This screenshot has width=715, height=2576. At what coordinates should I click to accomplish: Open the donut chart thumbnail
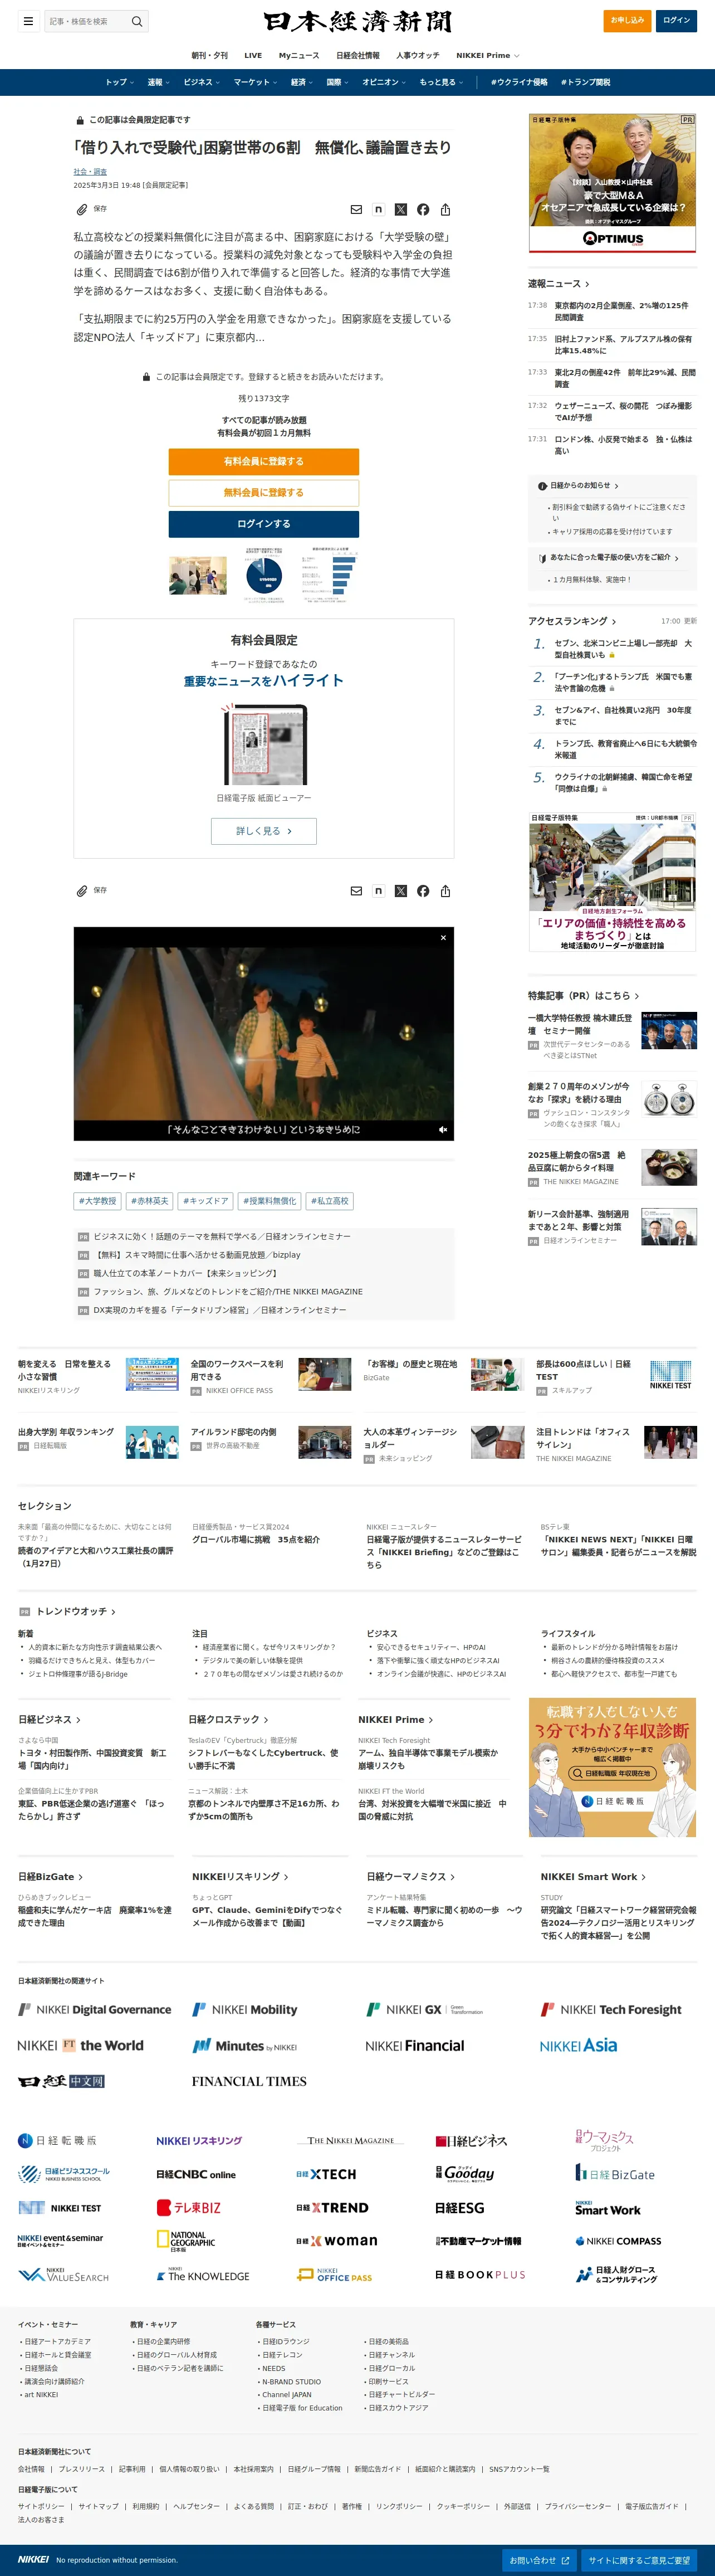click(265, 576)
